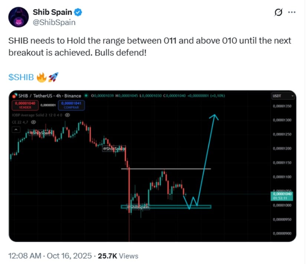Open the $SHIB cashtag link
The image size is (306, 264).
[21, 78]
